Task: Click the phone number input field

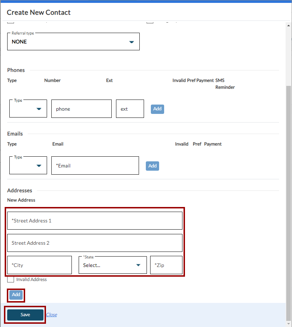Action: [x=82, y=109]
